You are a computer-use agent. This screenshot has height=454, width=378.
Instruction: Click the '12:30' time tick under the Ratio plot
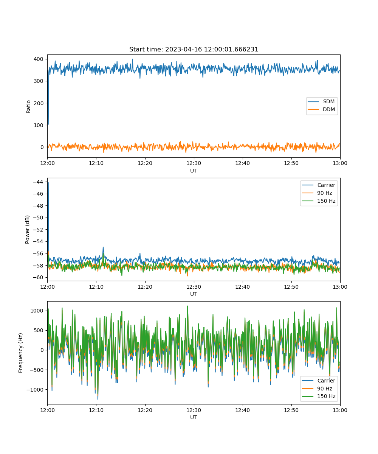coord(194,163)
